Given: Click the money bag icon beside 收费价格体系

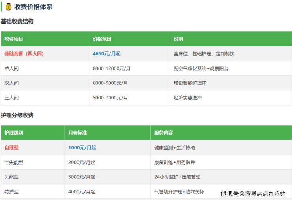Looking at the screenshot, I should pyautogui.click(x=8, y=7).
